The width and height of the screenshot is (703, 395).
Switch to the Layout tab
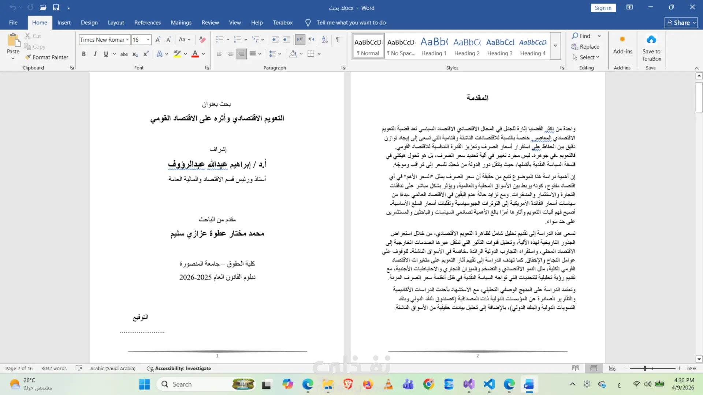click(116, 23)
